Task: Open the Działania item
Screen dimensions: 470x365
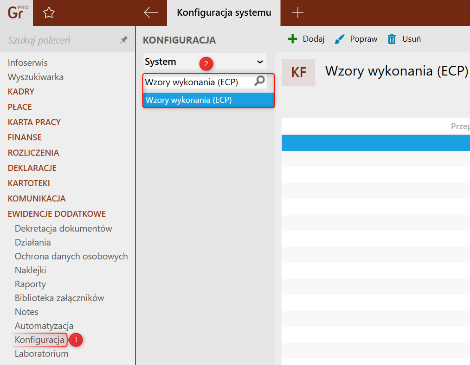Action: tap(32, 242)
